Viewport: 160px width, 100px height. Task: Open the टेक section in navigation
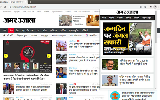coord(38,30)
